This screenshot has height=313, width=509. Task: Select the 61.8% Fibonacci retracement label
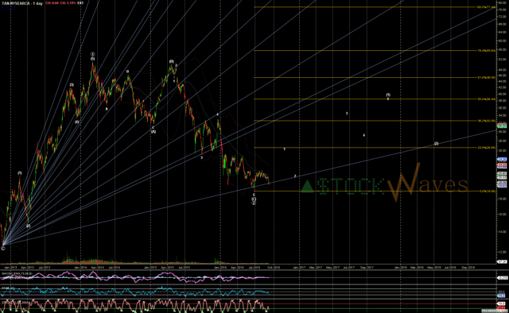coord(486,78)
